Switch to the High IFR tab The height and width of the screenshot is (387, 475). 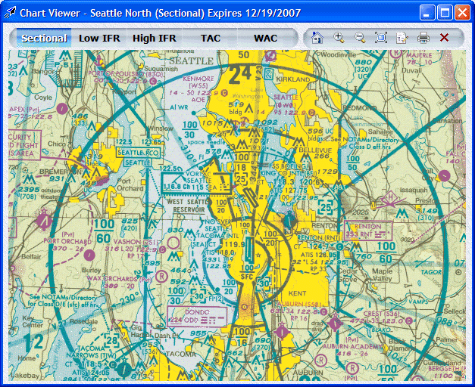click(155, 38)
